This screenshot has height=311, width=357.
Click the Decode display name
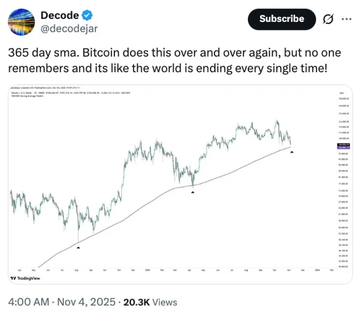[60, 15]
